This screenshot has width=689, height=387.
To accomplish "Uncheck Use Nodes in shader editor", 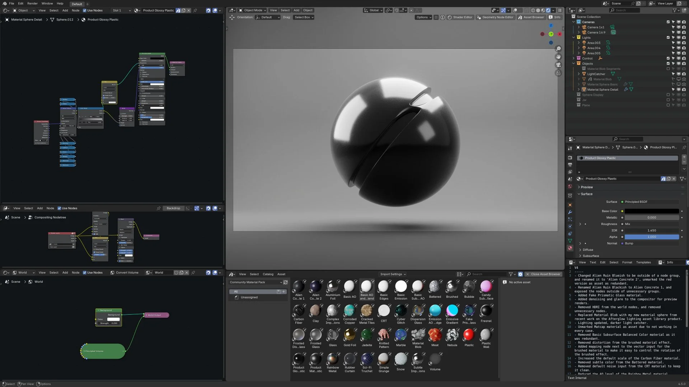I will (x=85, y=10).
